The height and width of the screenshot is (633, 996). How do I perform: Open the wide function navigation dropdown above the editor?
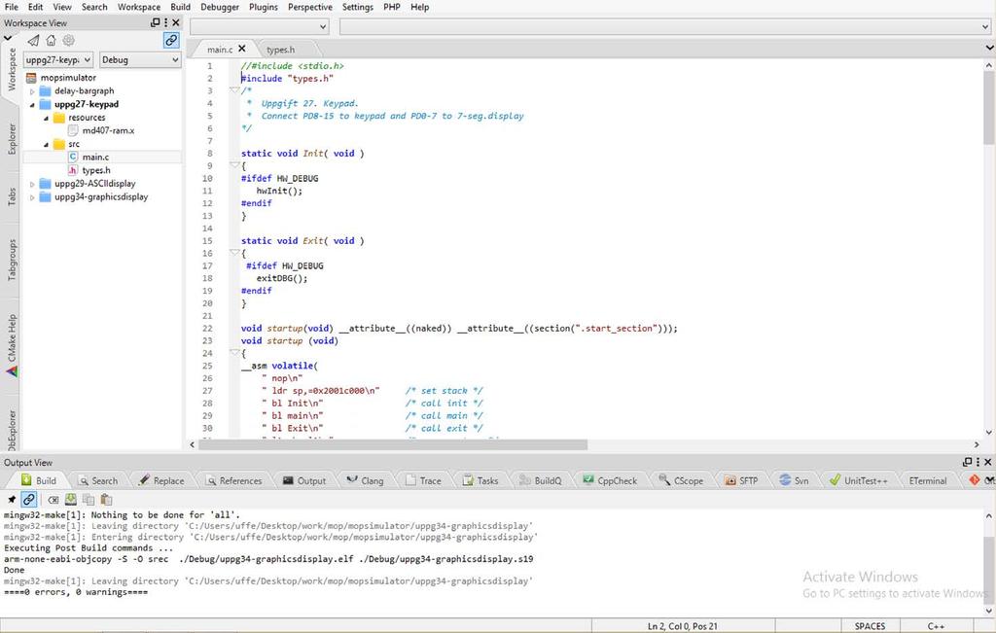(x=665, y=26)
